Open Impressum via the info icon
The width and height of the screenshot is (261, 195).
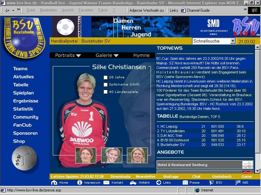coord(80,183)
